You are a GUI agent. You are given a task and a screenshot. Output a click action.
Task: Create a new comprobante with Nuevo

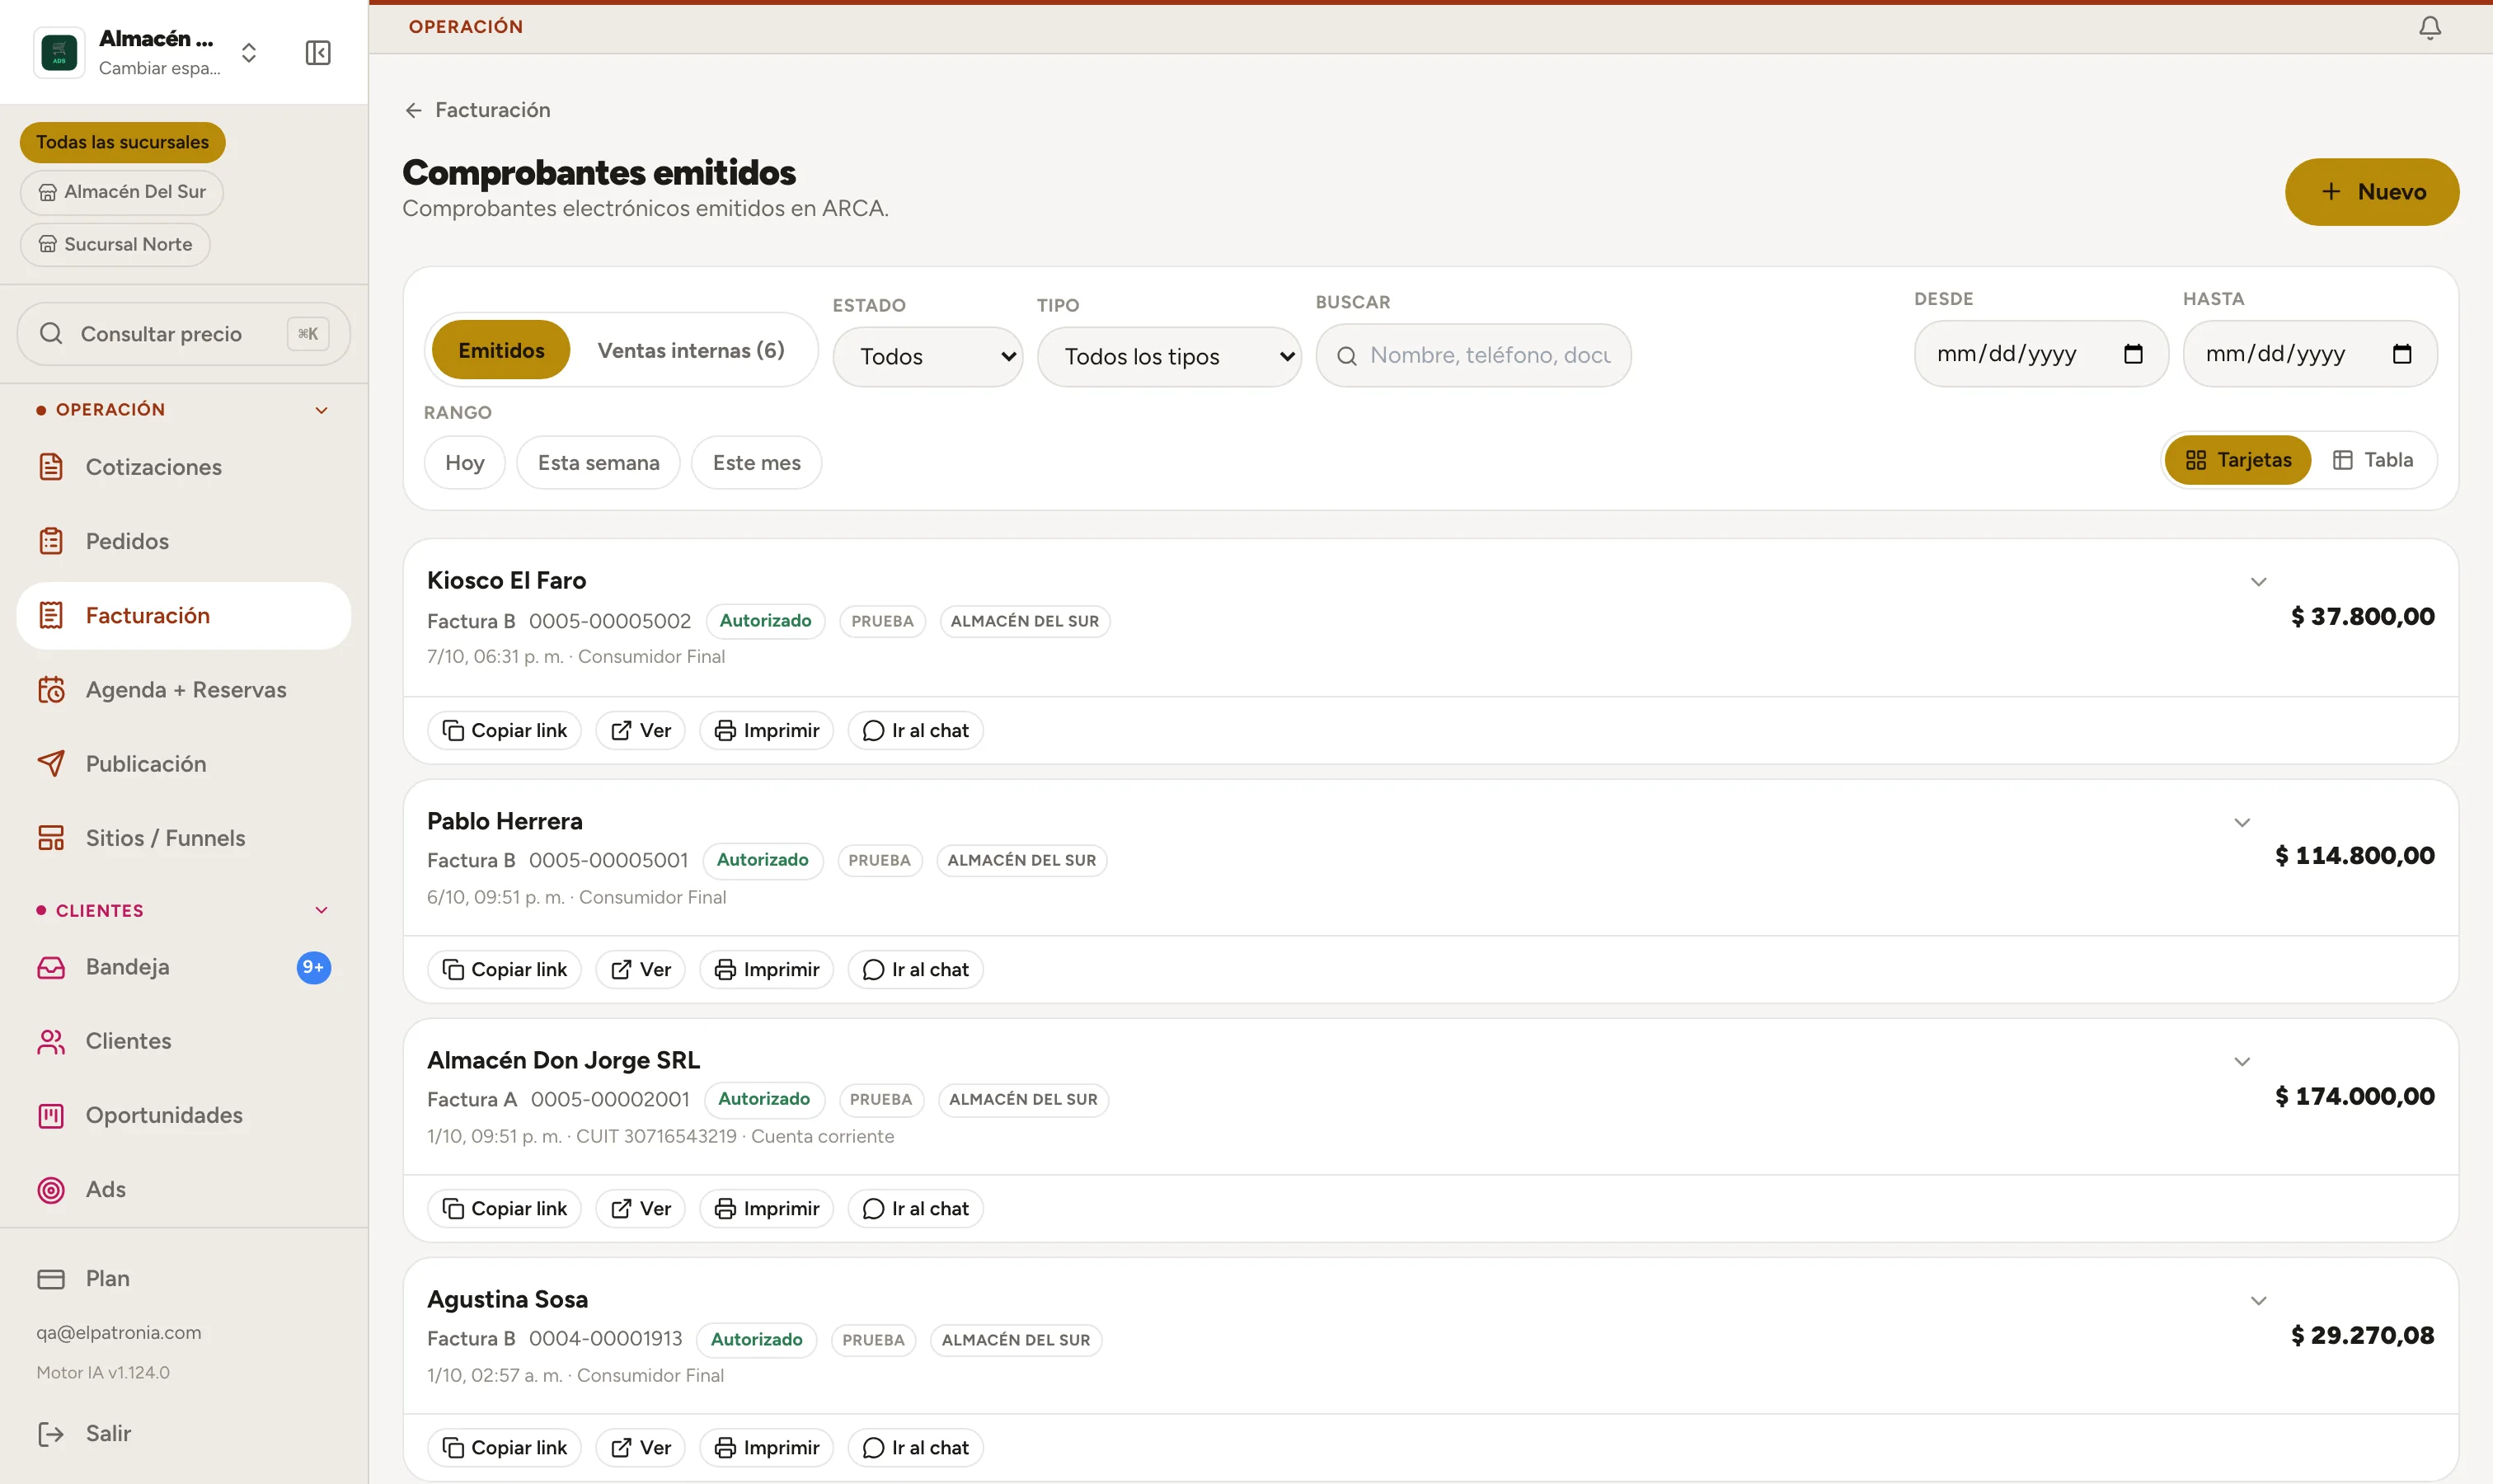click(2371, 191)
